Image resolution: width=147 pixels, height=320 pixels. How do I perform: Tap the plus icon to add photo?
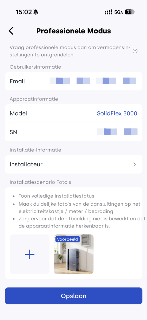click(30, 254)
